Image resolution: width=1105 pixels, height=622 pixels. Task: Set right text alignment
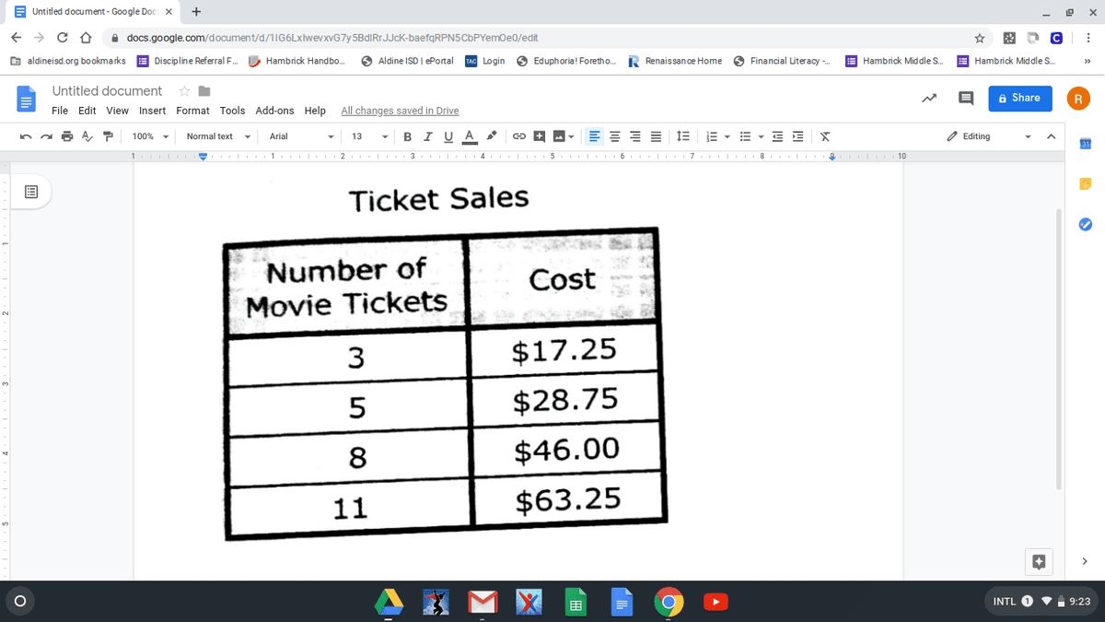click(635, 136)
